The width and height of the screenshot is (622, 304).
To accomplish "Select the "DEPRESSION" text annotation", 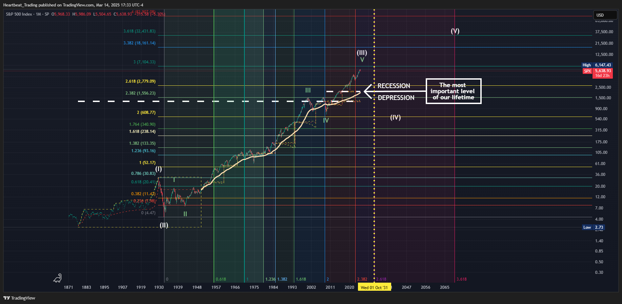I will pos(396,98).
